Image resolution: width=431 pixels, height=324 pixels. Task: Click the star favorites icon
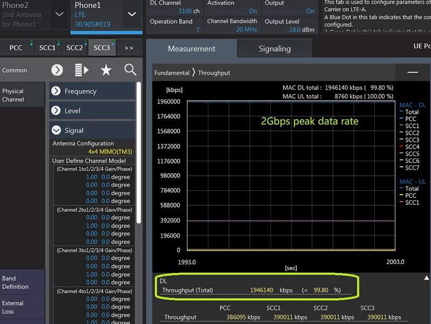tap(106, 70)
